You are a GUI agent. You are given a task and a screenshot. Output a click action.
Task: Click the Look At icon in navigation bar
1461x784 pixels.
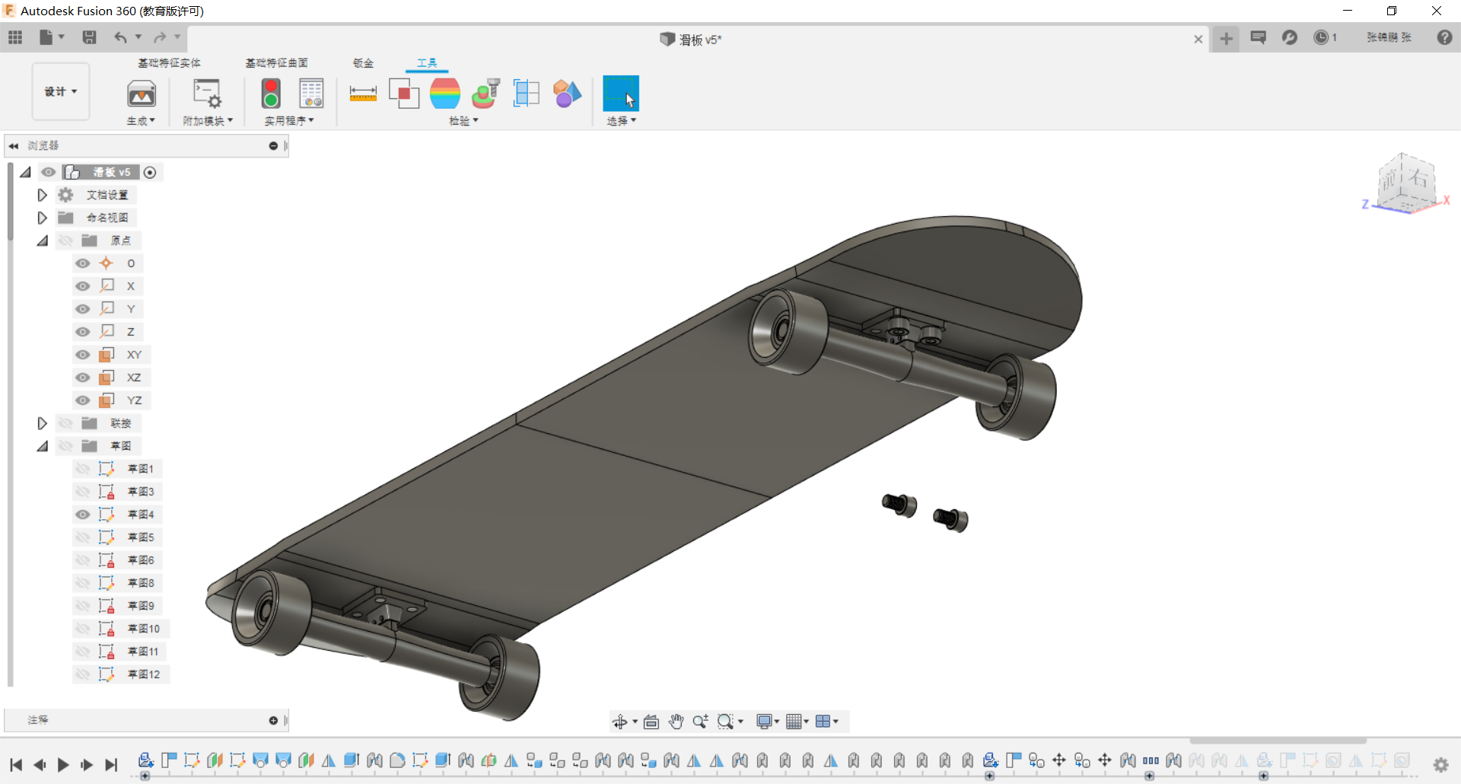(651, 722)
